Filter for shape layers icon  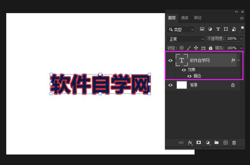(226, 29)
